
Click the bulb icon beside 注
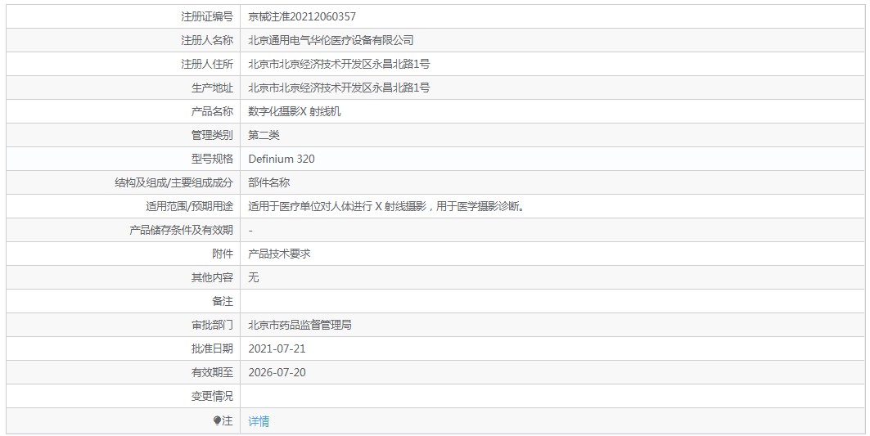(x=217, y=421)
